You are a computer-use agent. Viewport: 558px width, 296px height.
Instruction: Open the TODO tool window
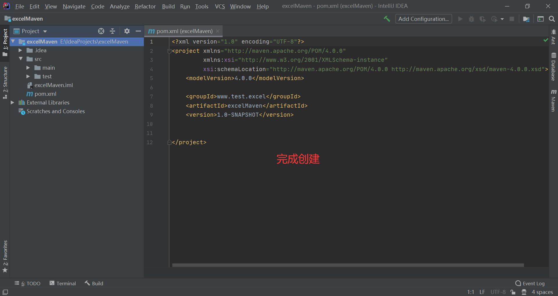point(28,283)
